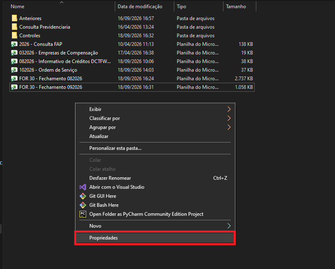Click Planilha do Micro... type of Consulta FAP
The width and height of the screenshot is (335, 269).
point(198,44)
